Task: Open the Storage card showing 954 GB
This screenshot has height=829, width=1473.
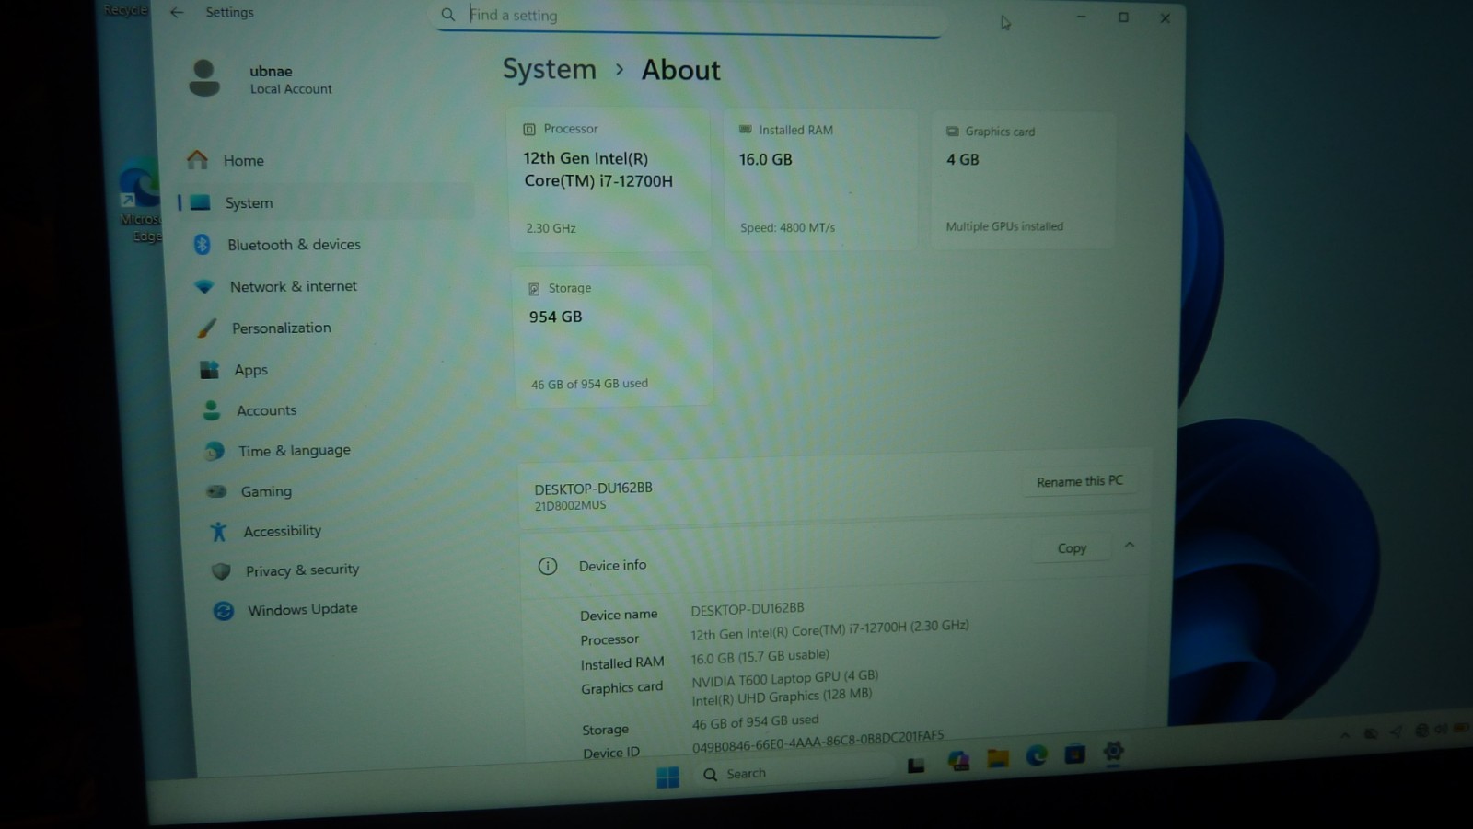Action: [612, 337]
